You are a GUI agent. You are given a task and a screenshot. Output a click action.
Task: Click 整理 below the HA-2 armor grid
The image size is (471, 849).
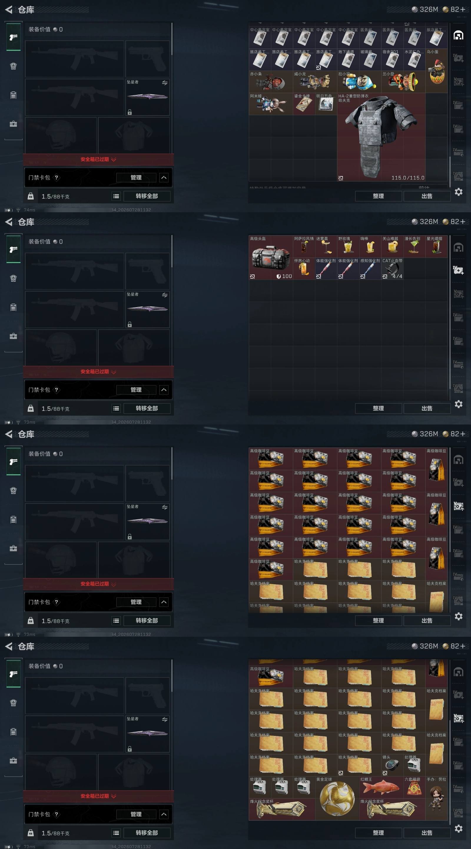(378, 196)
